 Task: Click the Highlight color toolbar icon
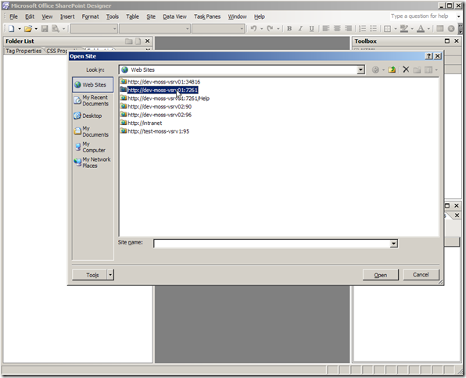(x=404, y=28)
